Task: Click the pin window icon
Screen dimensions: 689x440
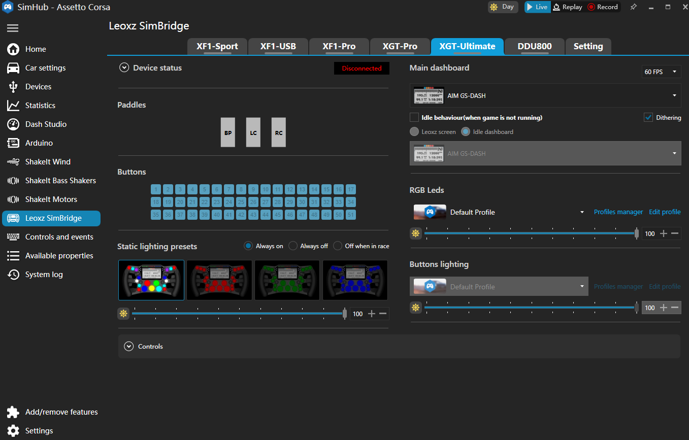Action: point(633,7)
